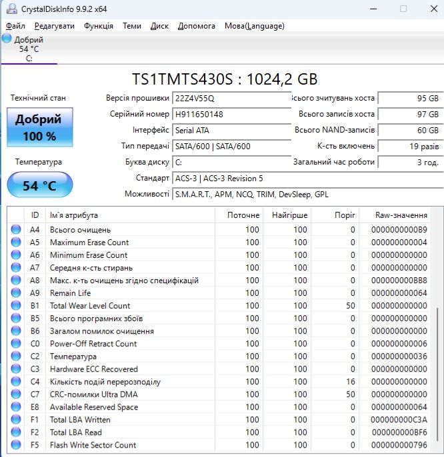This screenshot has height=457, width=444.
Task: Click the Raw-значення column header
Action: tap(395, 215)
